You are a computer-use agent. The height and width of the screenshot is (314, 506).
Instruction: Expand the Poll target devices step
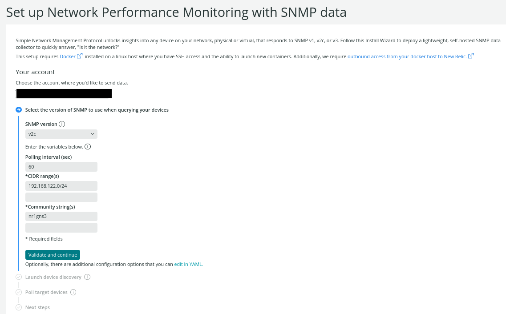[x=47, y=292]
